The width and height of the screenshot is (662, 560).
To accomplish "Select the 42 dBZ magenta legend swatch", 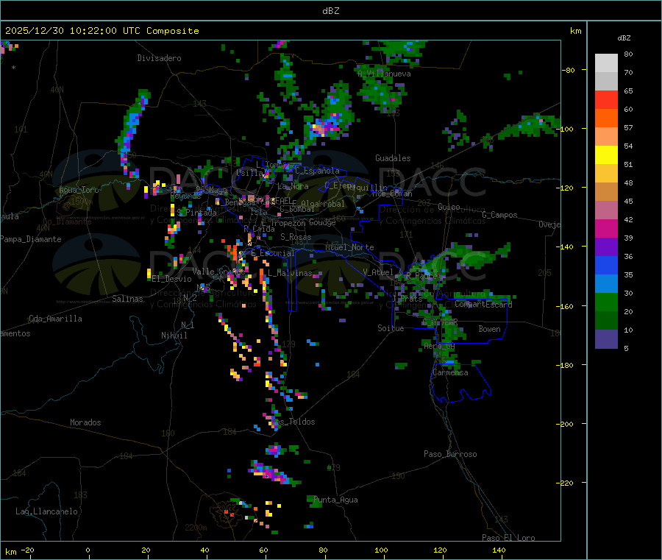I will point(606,228).
